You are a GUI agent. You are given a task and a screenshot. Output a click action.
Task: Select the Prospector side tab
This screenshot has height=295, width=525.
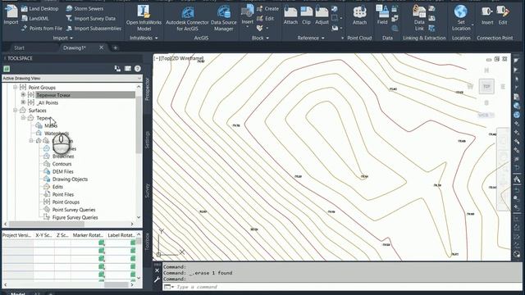(147, 89)
